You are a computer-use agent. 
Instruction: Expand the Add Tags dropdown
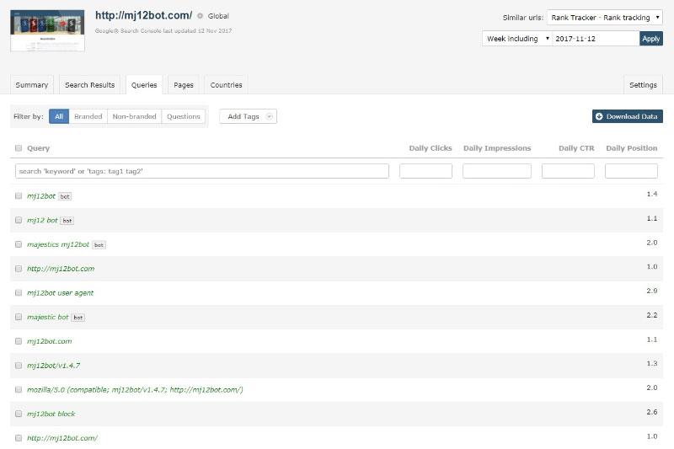[x=248, y=116]
